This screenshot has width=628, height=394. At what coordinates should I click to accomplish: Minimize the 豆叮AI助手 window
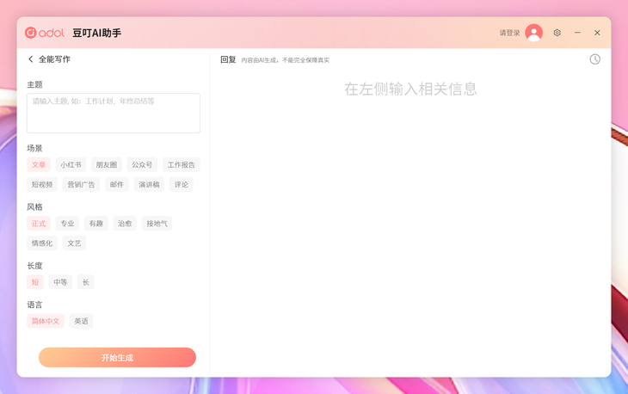[x=577, y=33]
